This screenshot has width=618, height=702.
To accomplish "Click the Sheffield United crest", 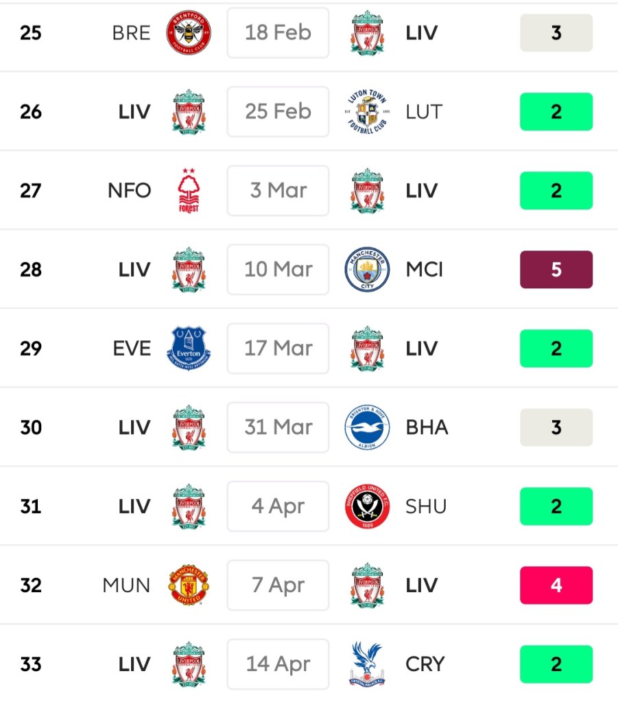I will coord(367,506).
